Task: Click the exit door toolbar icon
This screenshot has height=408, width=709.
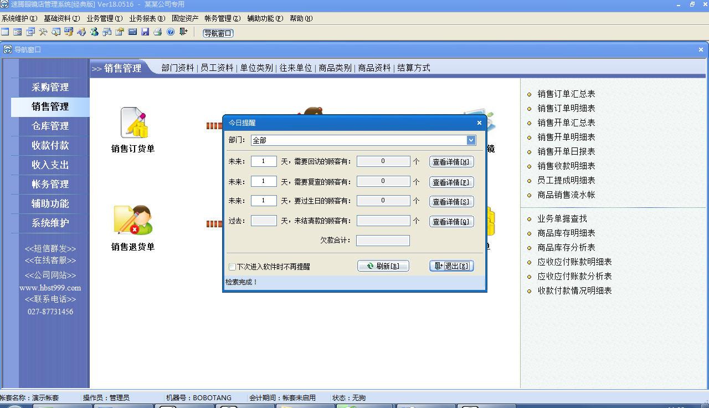Action: pos(183,32)
